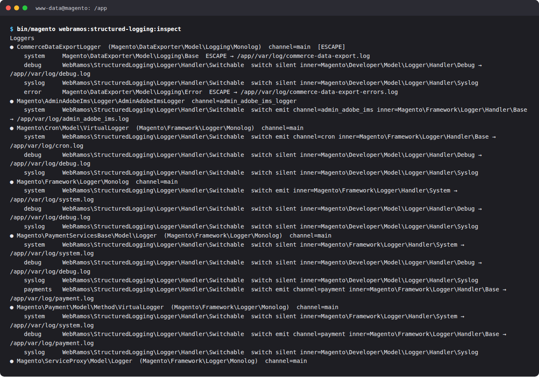539x377 pixels.
Task: Click the bullet before CommerceDataExportLogger
Action: point(12,47)
